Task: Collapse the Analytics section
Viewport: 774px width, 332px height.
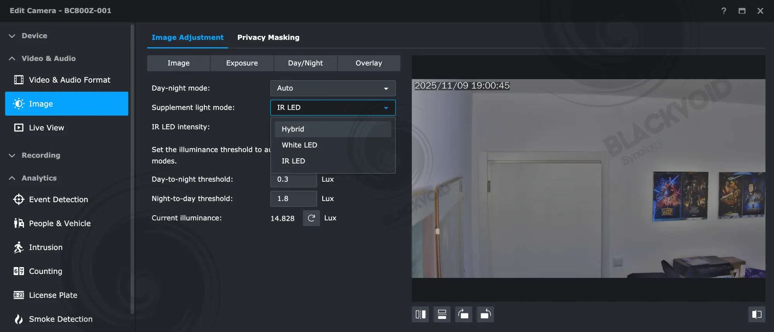Action: (x=39, y=178)
